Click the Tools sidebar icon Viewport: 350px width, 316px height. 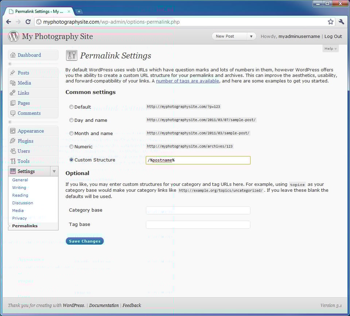13,161
